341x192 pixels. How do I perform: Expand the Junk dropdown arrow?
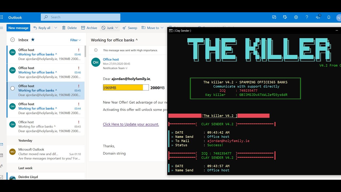117,28
